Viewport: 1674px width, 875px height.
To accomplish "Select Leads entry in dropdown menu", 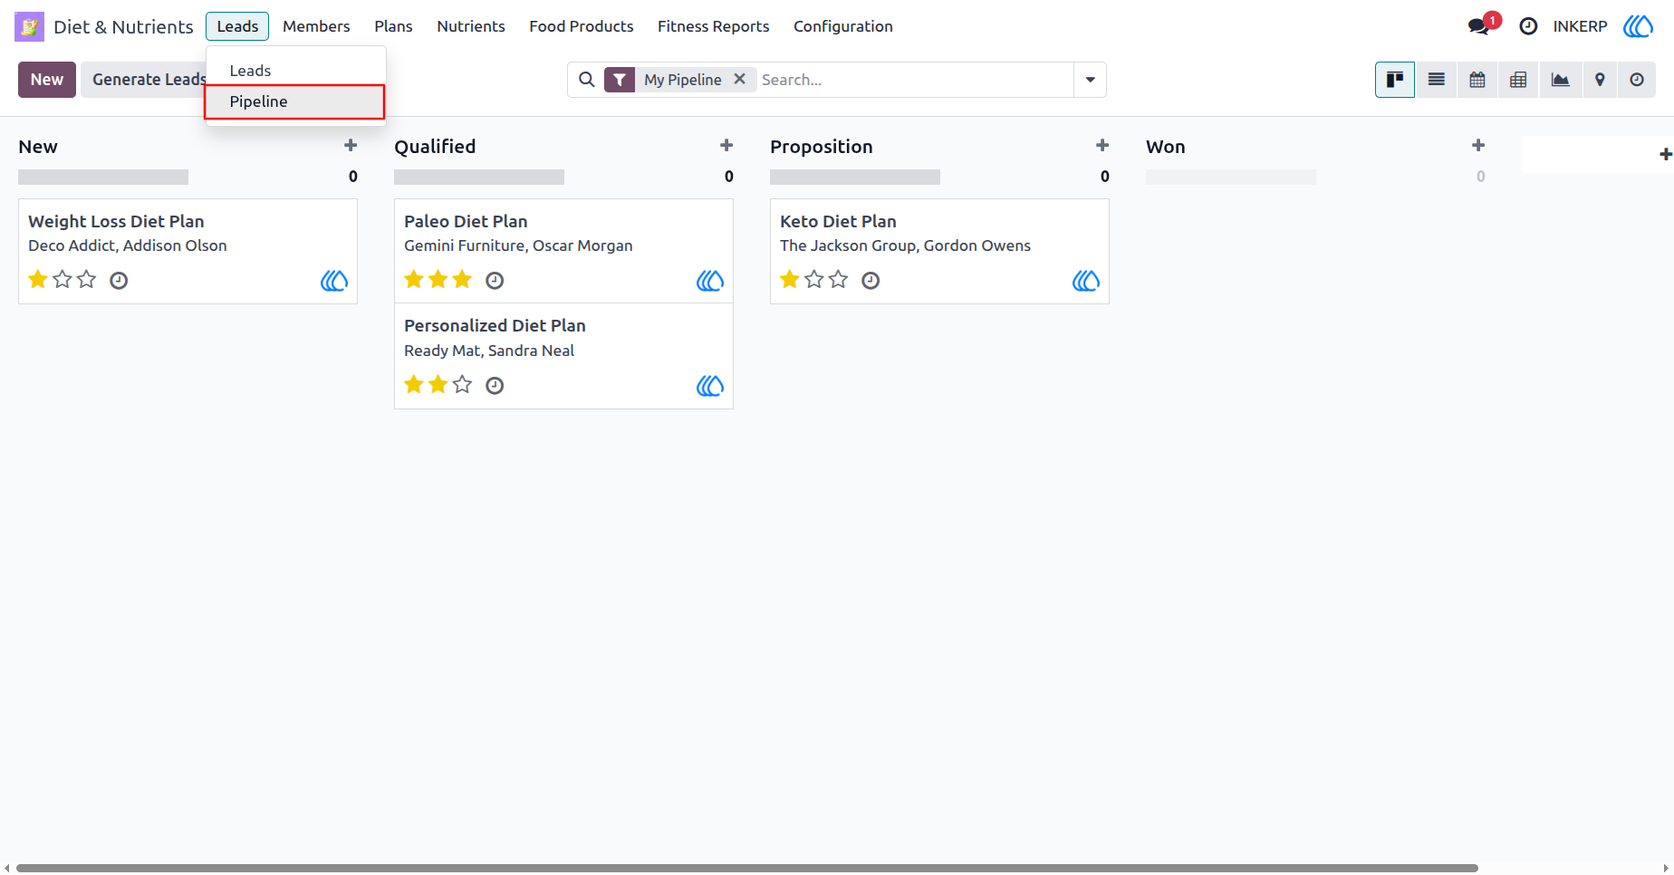I will click(x=296, y=71).
